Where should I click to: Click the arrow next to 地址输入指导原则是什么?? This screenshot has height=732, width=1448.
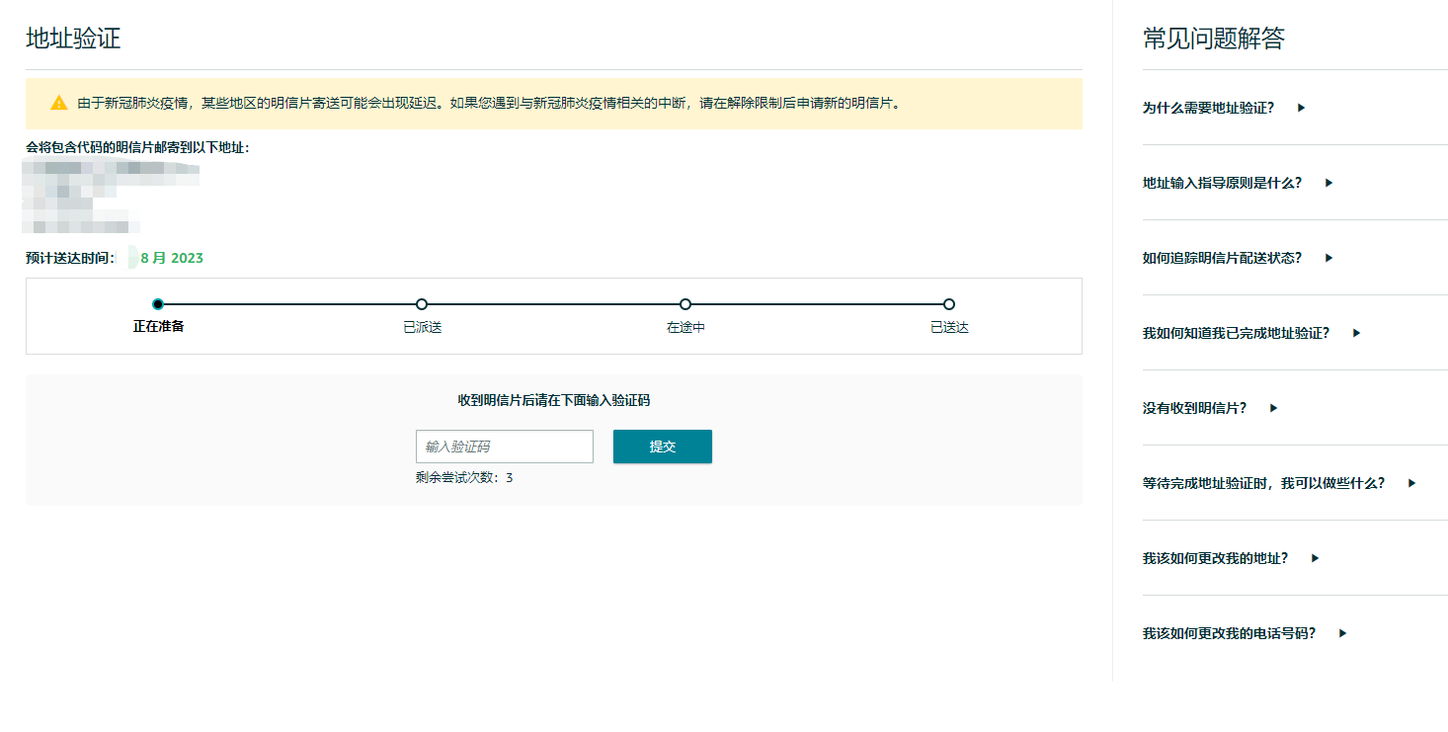click(1328, 183)
